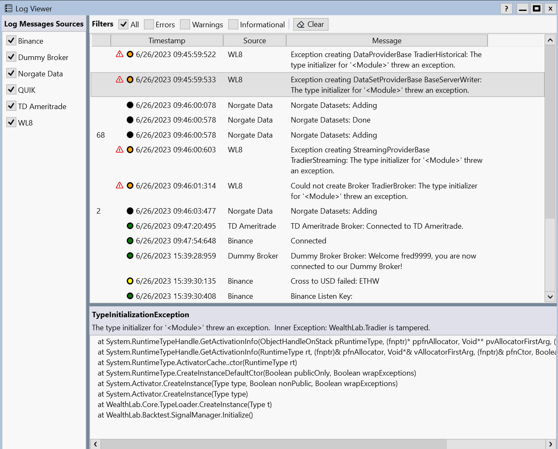Enable the Warnings filter

185,24
